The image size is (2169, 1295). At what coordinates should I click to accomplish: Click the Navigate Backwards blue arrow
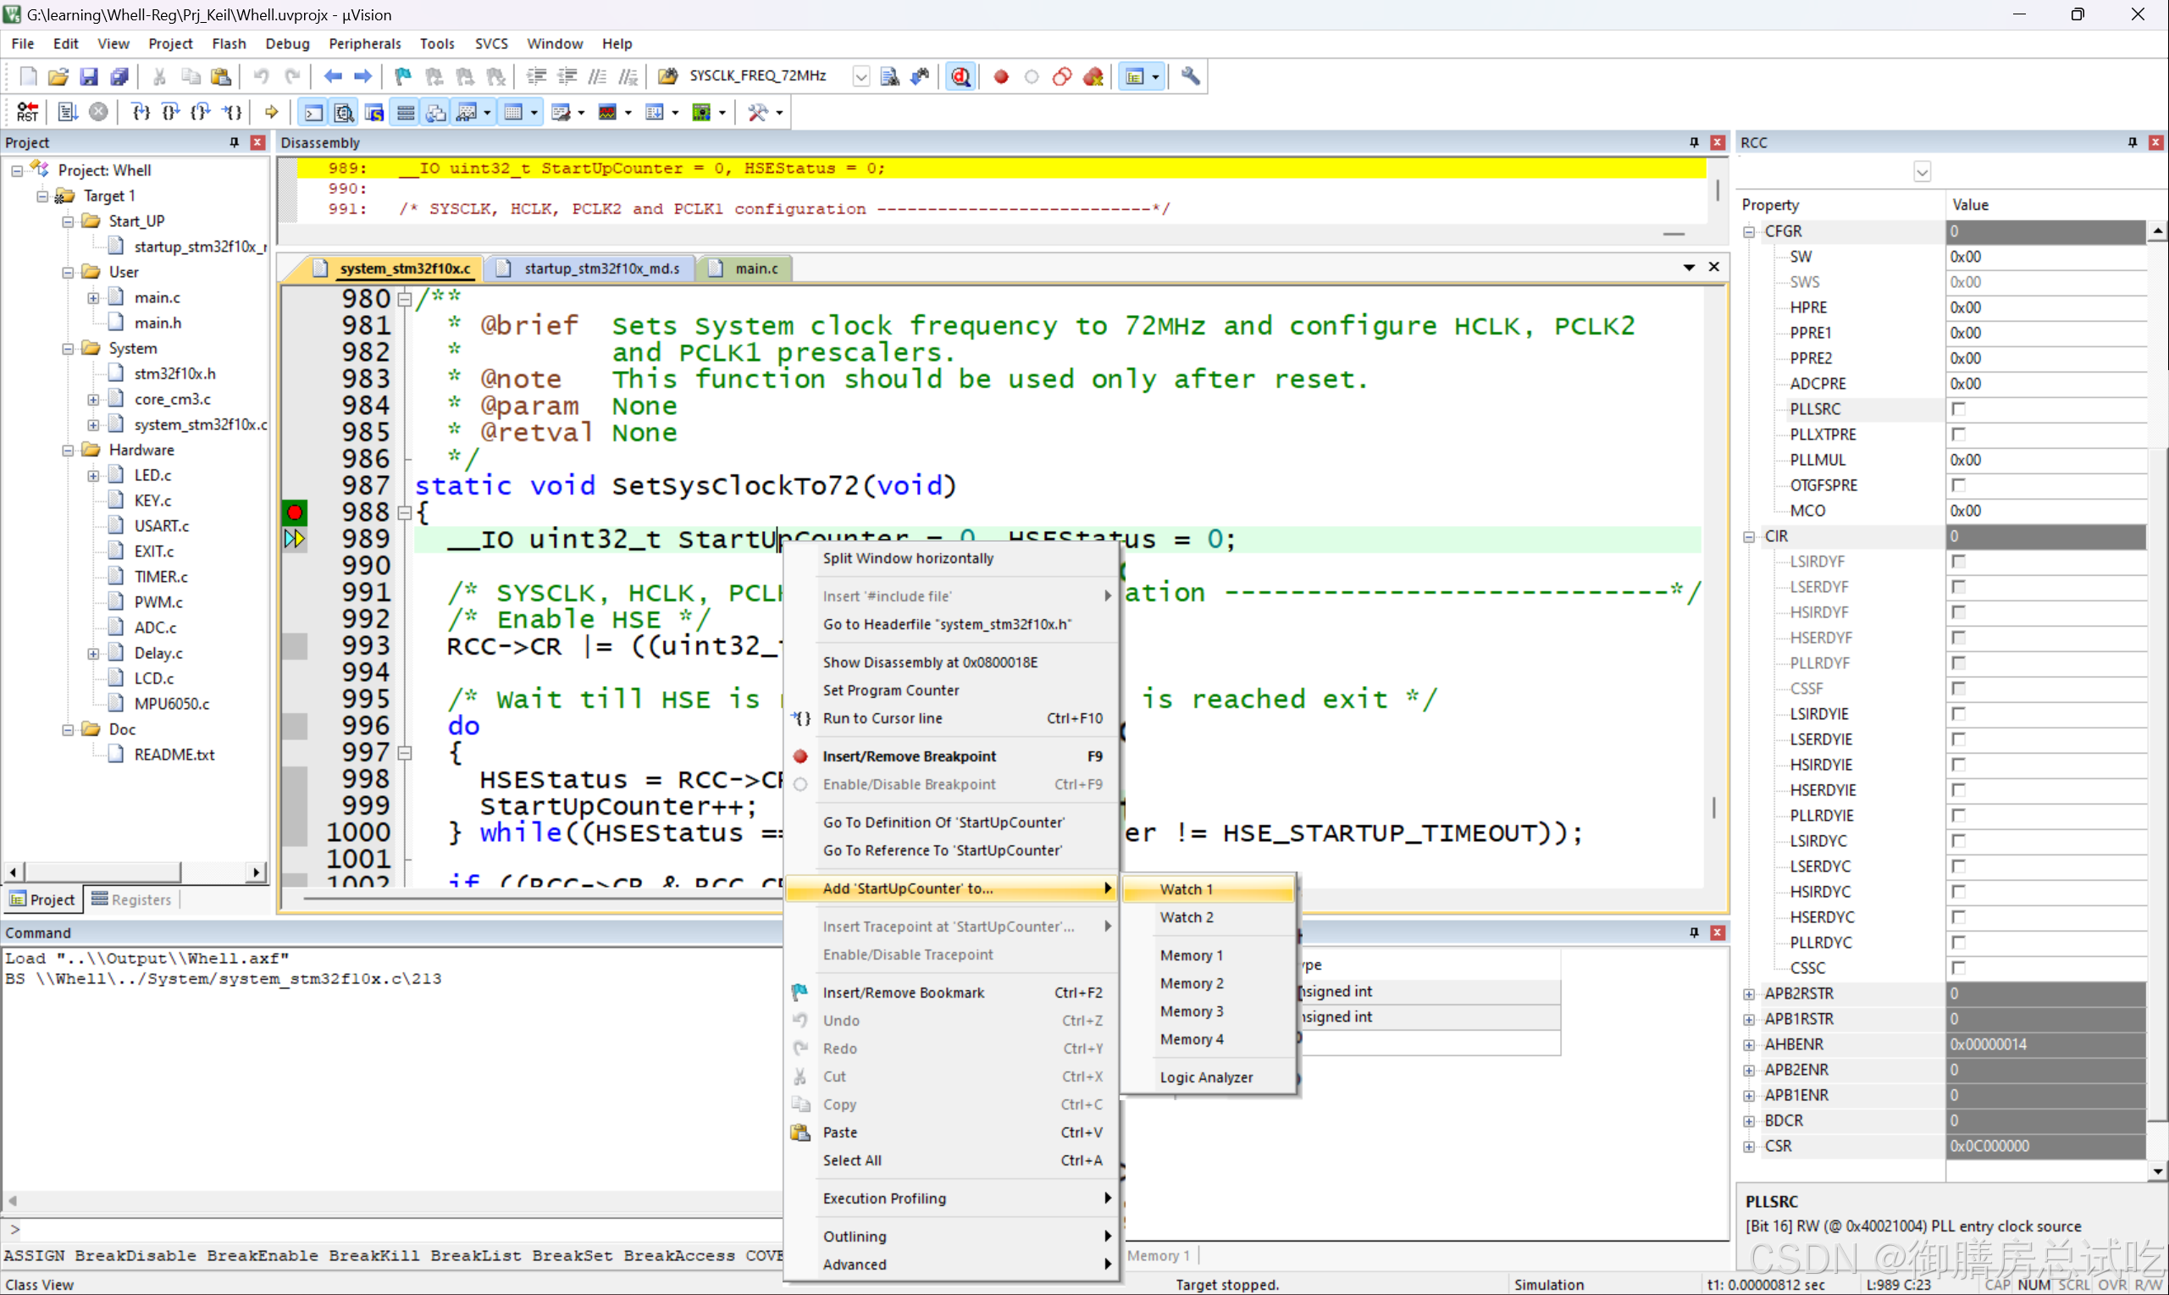point(332,76)
